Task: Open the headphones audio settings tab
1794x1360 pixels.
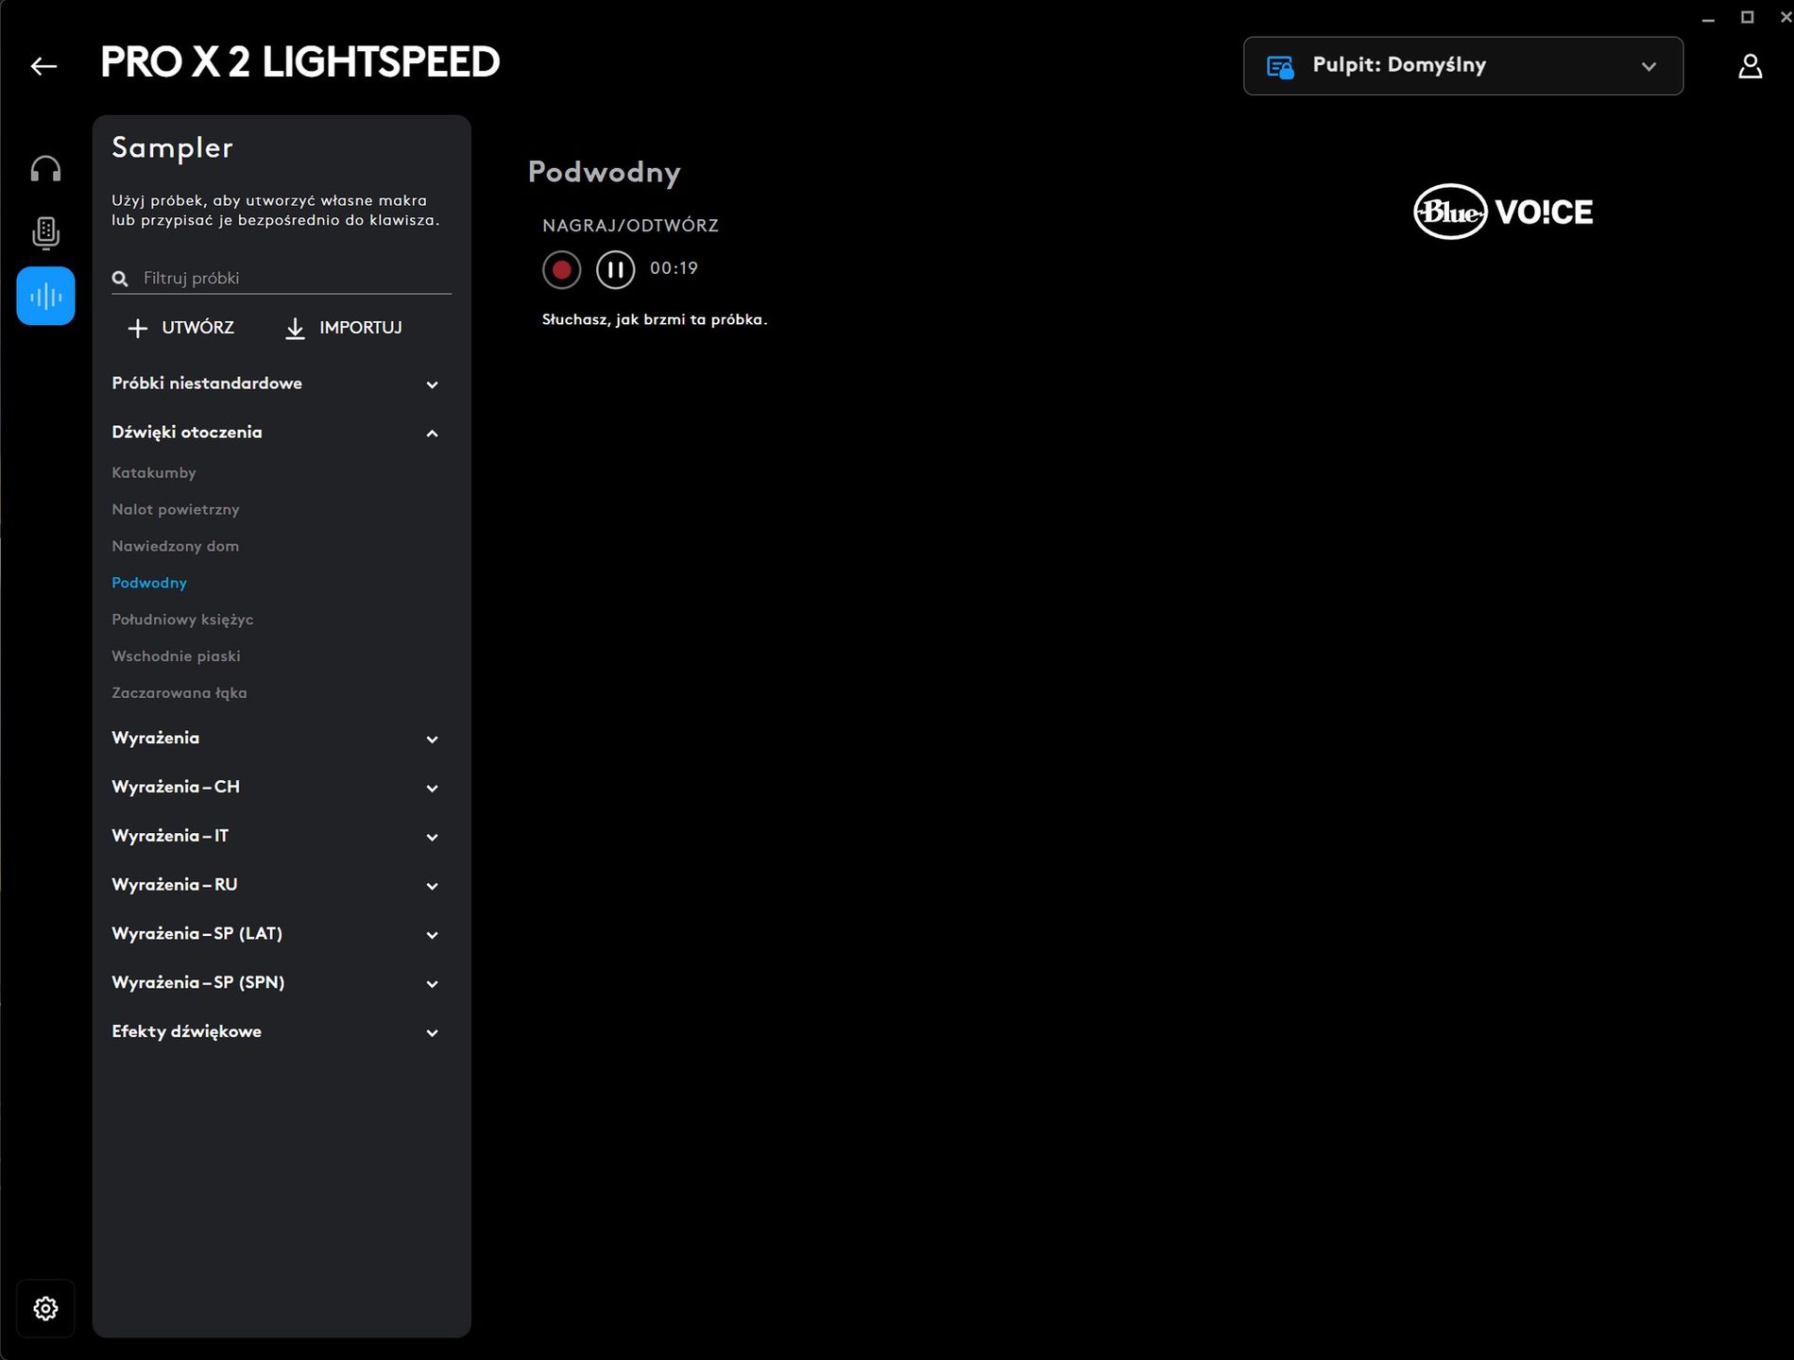Action: pyautogui.click(x=45, y=169)
